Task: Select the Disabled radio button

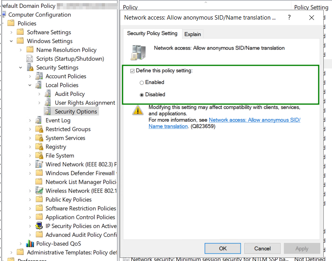Action: (x=142, y=95)
